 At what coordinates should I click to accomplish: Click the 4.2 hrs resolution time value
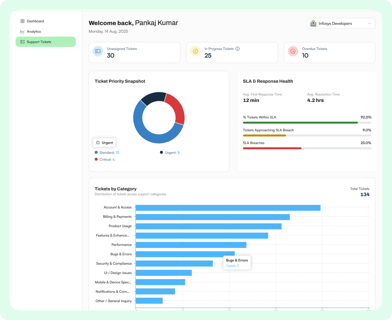315,100
